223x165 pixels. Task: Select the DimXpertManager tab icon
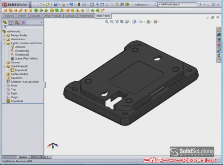23,22
